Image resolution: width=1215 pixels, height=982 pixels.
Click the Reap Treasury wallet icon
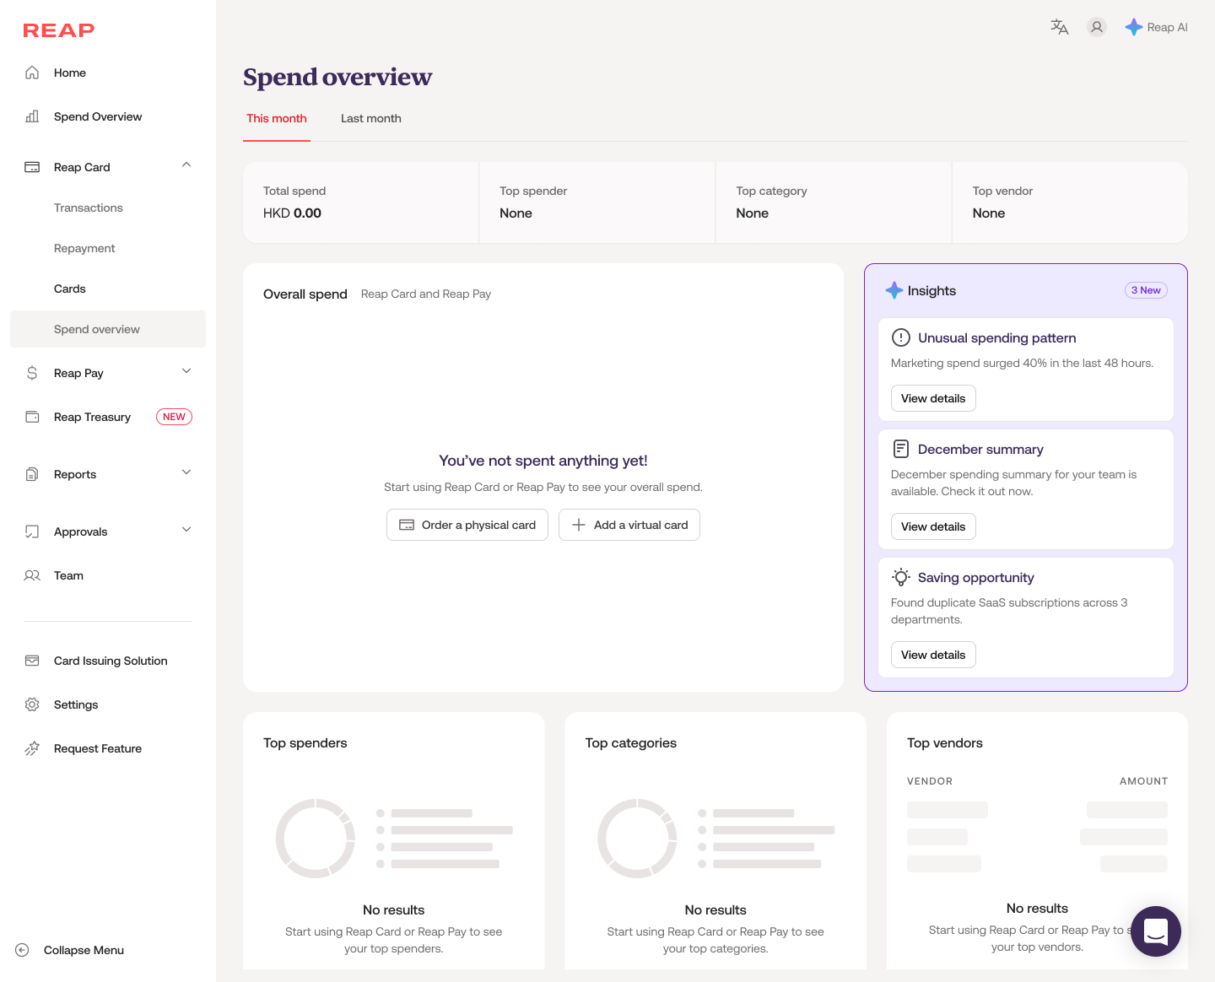pyautogui.click(x=32, y=417)
